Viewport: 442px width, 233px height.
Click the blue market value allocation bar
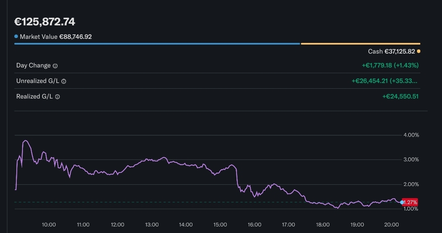tap(157, 44)
